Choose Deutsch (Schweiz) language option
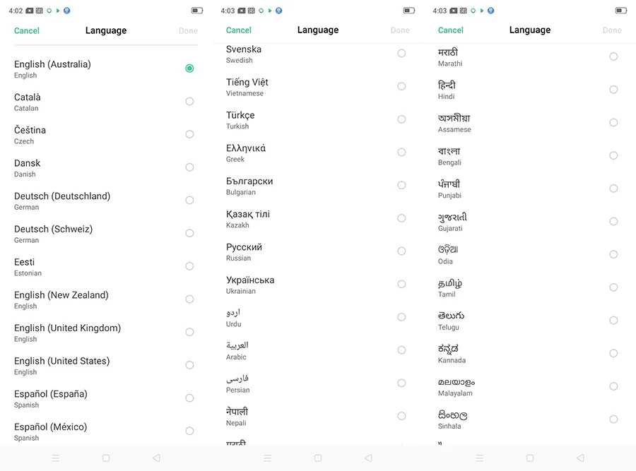The height and width of the screenshot is (471, 636). (x=189, y=233)
